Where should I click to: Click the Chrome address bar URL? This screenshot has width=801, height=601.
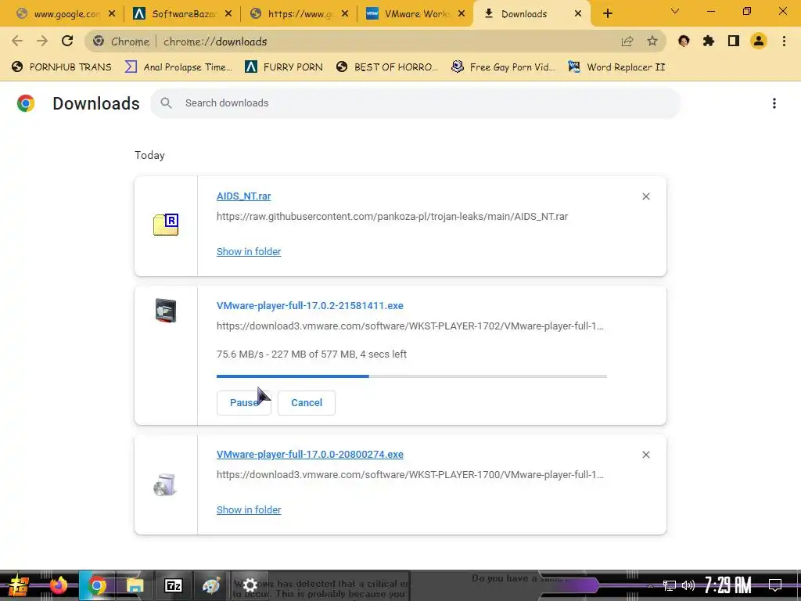tap(215, 42)
